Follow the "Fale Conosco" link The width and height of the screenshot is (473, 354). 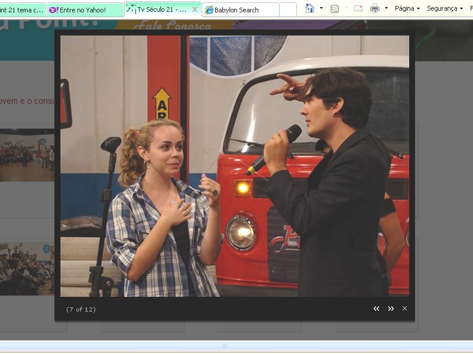pos(171,25)
